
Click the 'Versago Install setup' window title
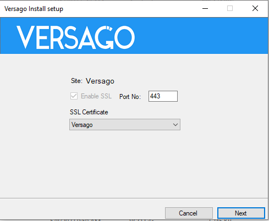coord(34,9)
